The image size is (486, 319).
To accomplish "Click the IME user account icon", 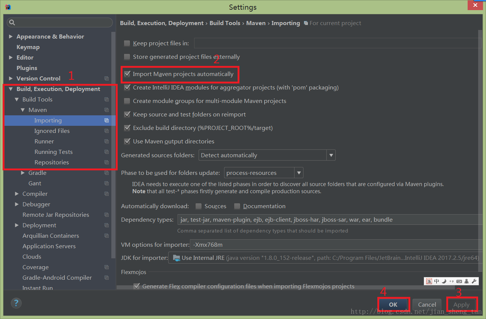I will click(x=467, y=281).
